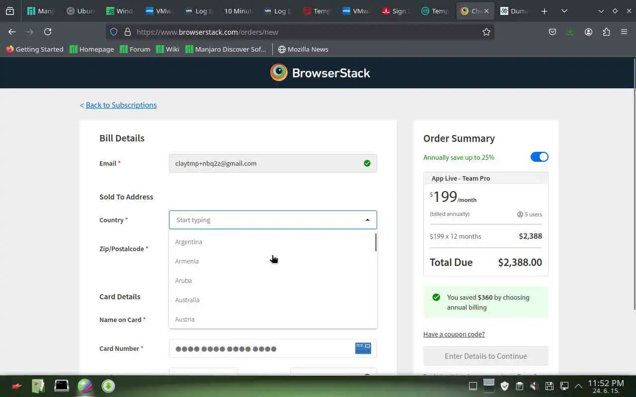The width and height of the screenshot is (636, 397).
Task: Open Homepage bookmark
Action: [92, 49]
